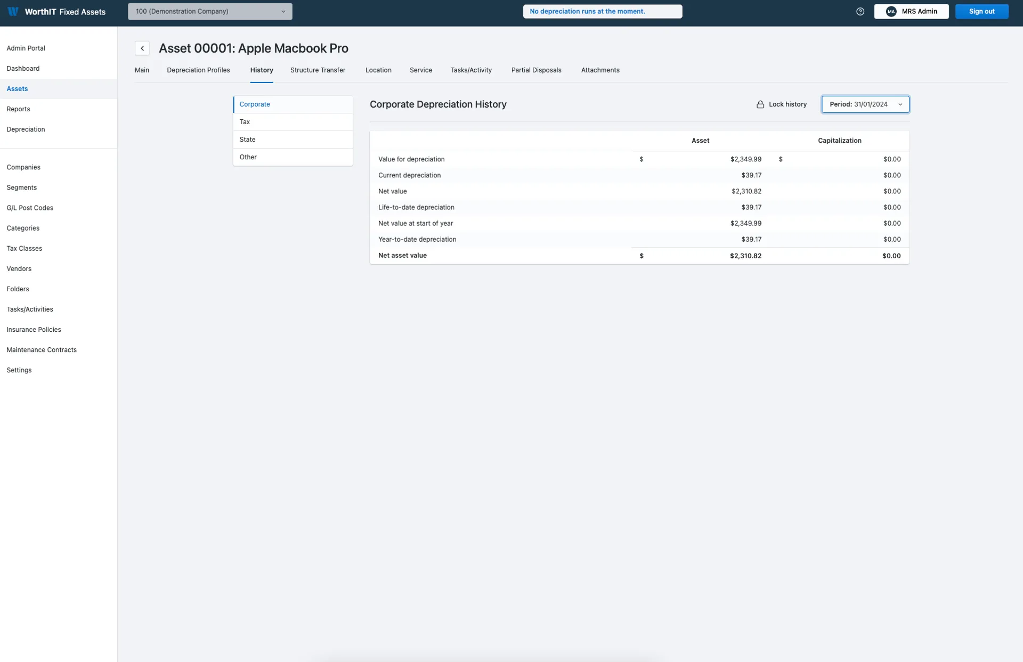Click the Net value at start of year label
The width and height of the screenshot is (1023, 662).
(416, 223)
